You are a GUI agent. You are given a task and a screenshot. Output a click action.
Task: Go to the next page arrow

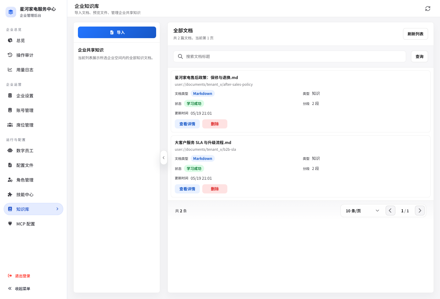click(420, 211)
